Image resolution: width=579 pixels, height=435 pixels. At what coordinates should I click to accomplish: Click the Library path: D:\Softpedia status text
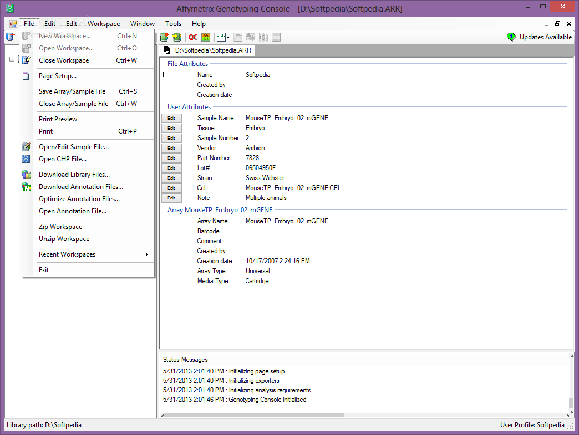[x=44, y=425]
